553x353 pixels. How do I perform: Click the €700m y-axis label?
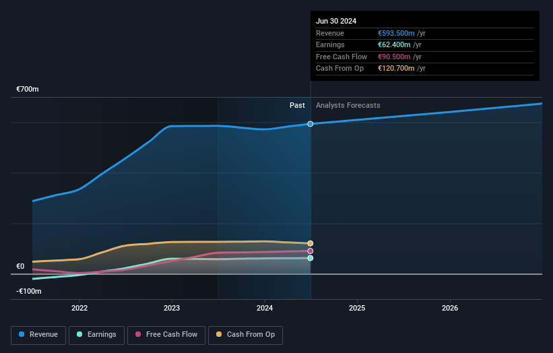pos(28,89)
